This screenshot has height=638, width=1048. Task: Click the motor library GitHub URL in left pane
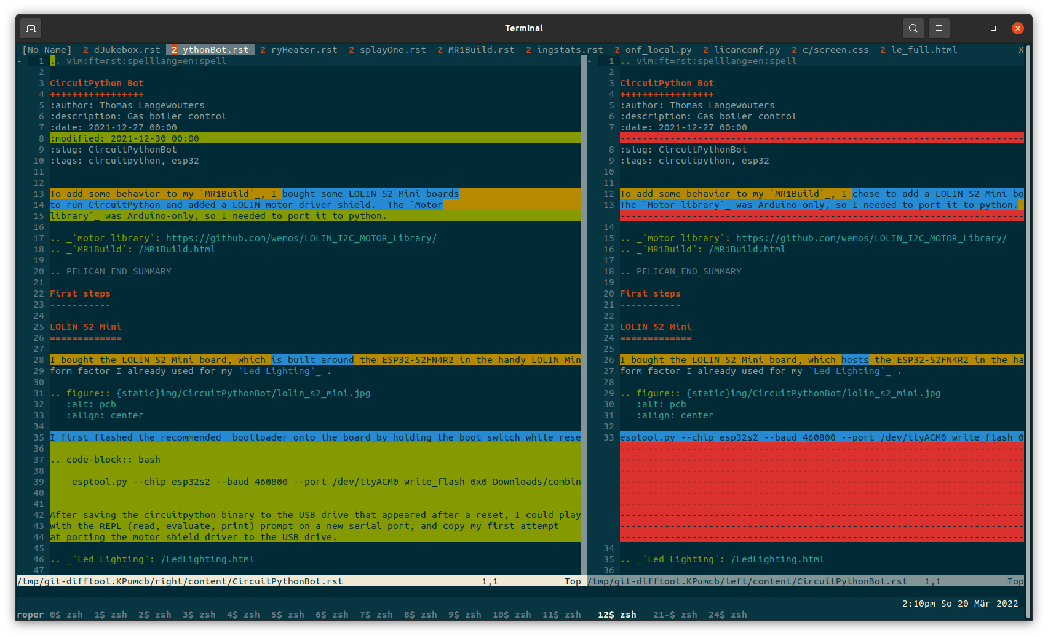click(301, 238)
